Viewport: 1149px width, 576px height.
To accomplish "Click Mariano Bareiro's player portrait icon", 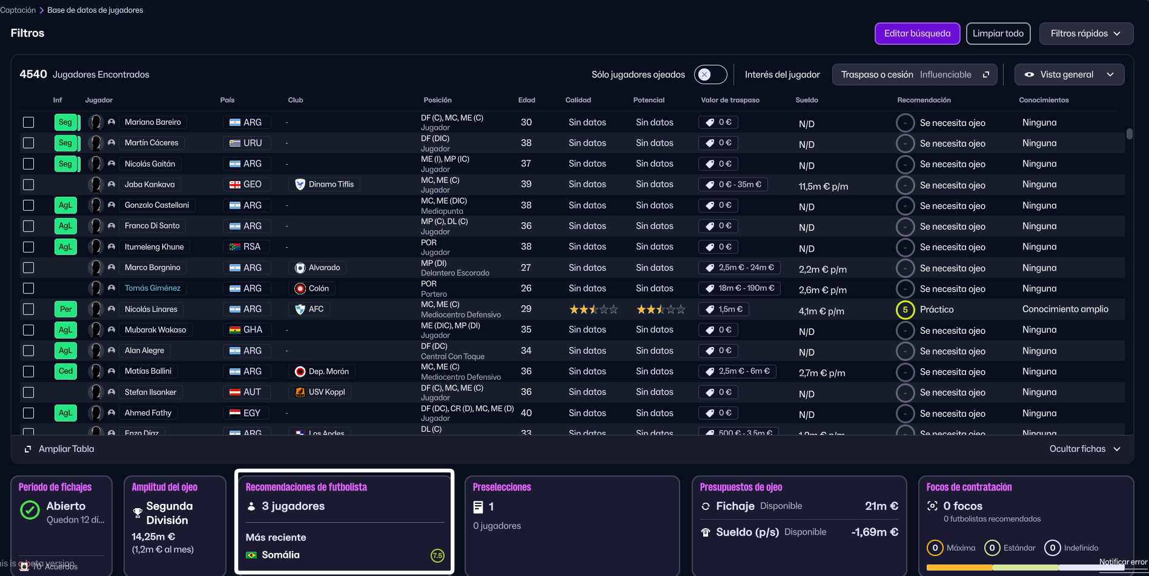I will coord(95,122).
